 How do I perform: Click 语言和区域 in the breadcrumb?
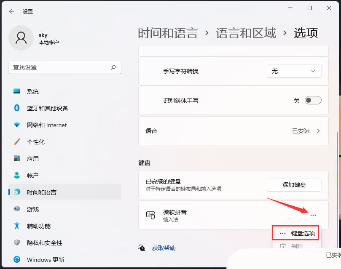pos(246,33)
